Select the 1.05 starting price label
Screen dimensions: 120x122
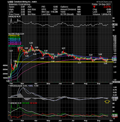point(8,81)
